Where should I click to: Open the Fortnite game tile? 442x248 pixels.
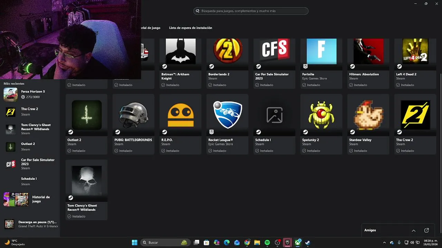tap(321, 63)
